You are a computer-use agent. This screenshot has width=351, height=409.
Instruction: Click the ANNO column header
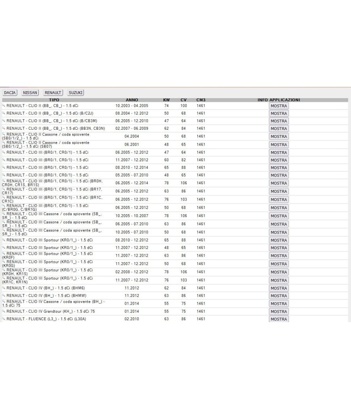click(x=132, y=100)
